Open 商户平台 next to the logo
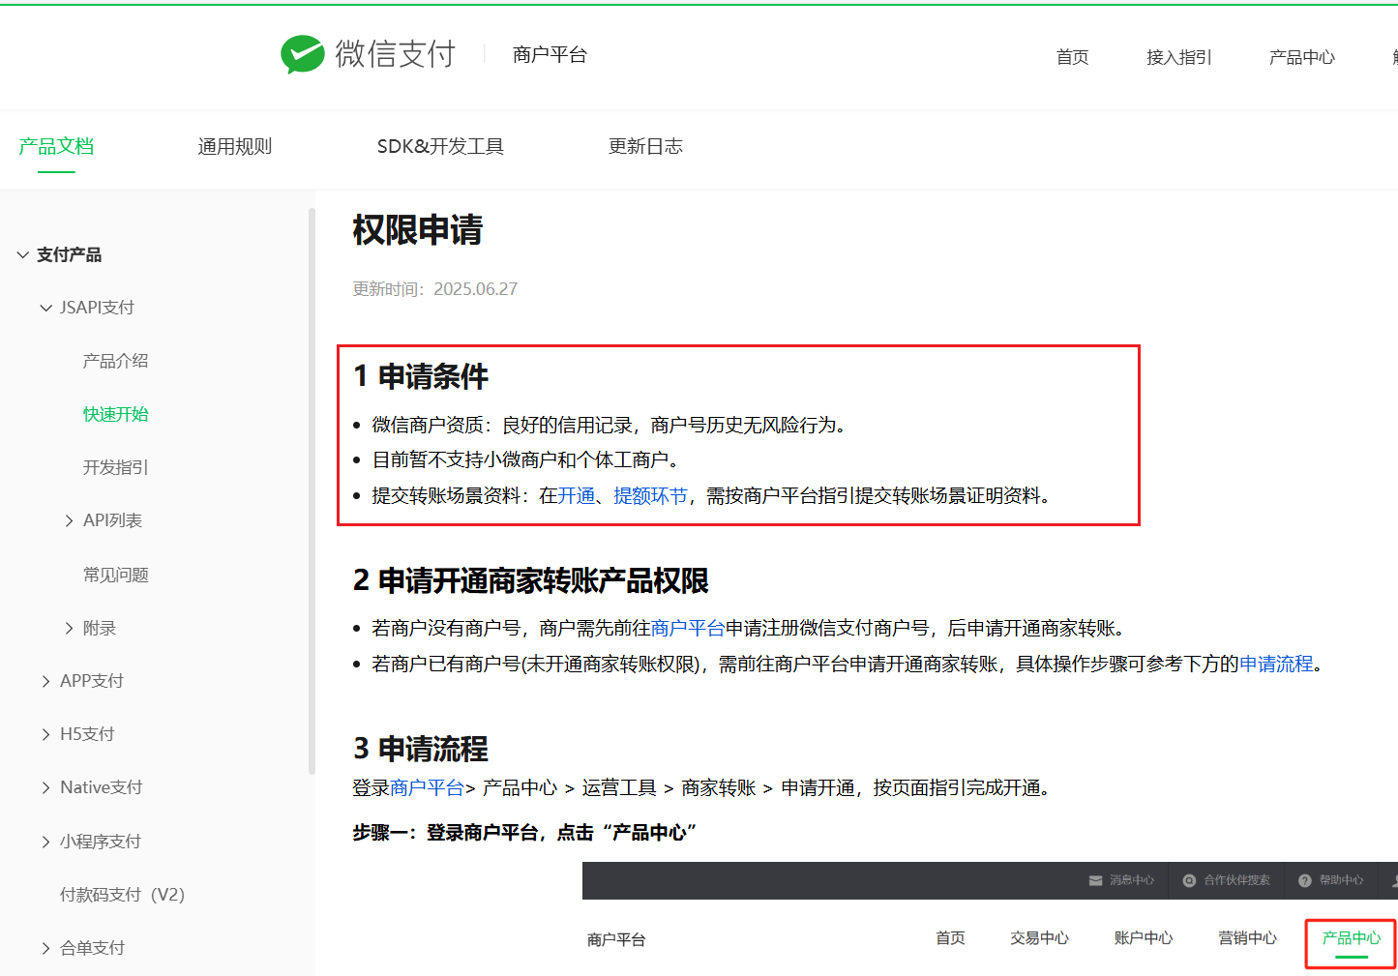Image resolution: width=1398 pixels, height=976 pixels. coord(550,55)
